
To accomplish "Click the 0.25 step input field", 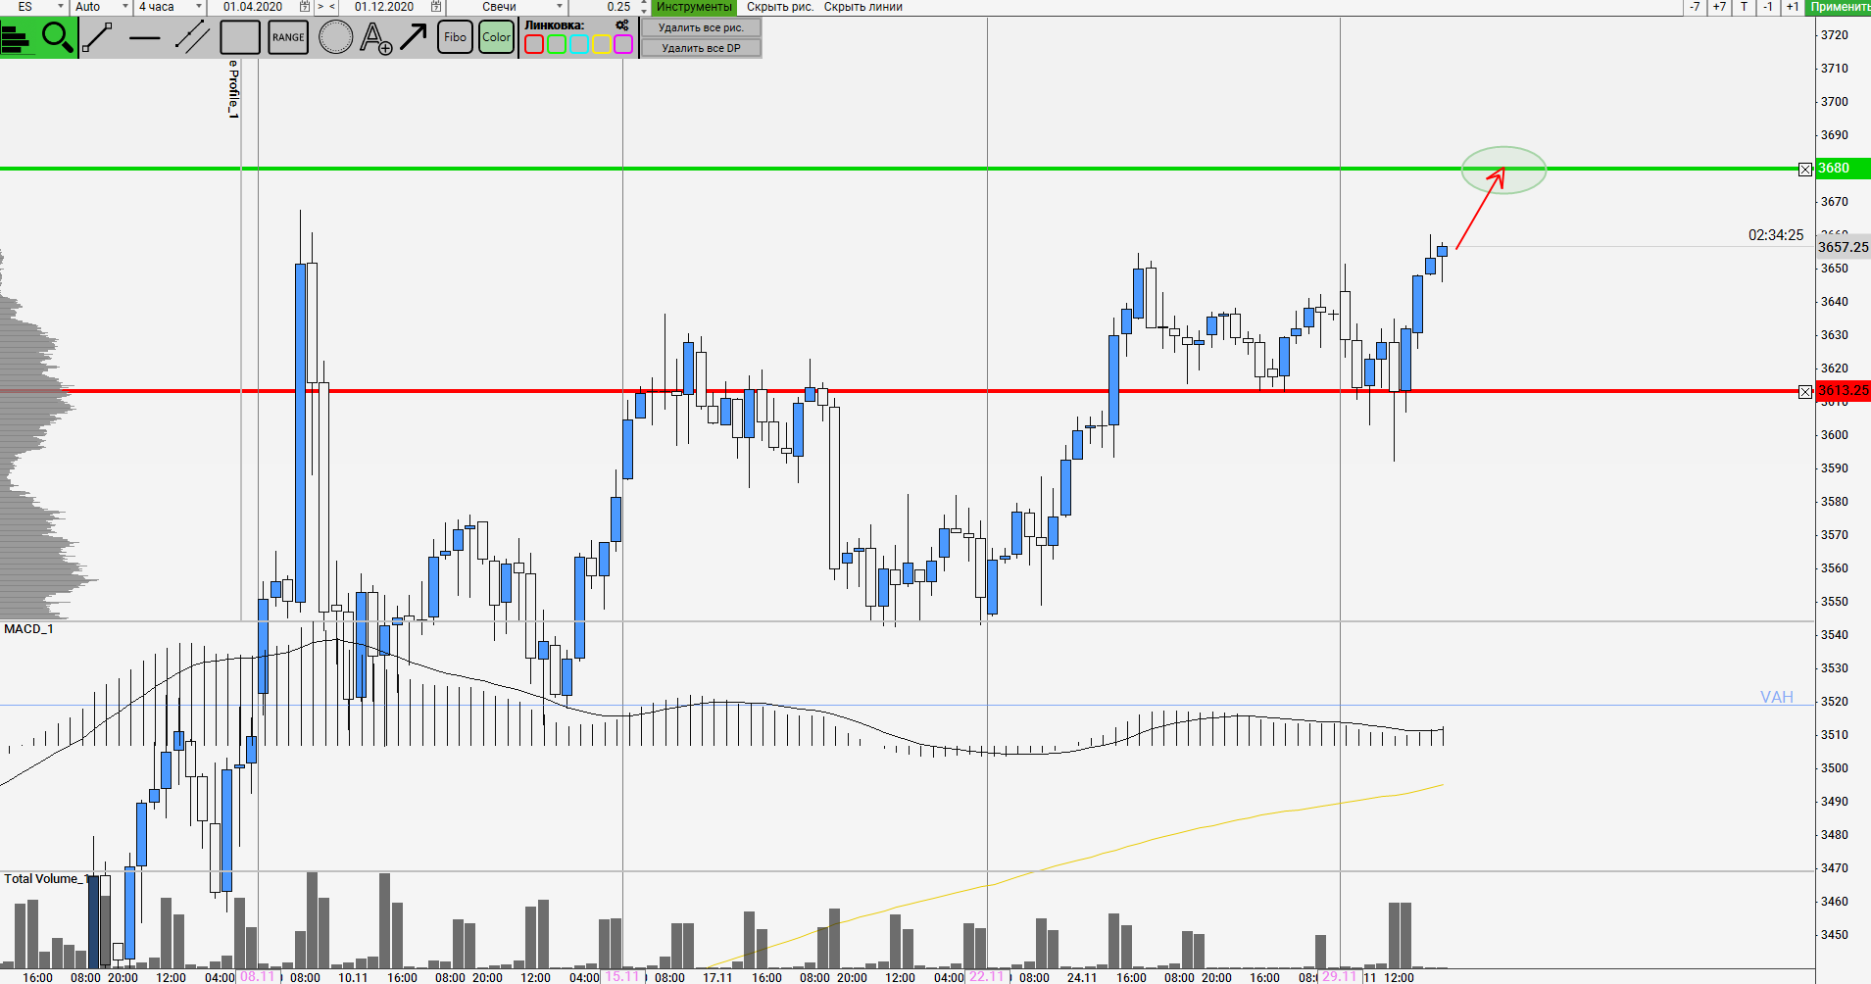I will pos(606,7).
